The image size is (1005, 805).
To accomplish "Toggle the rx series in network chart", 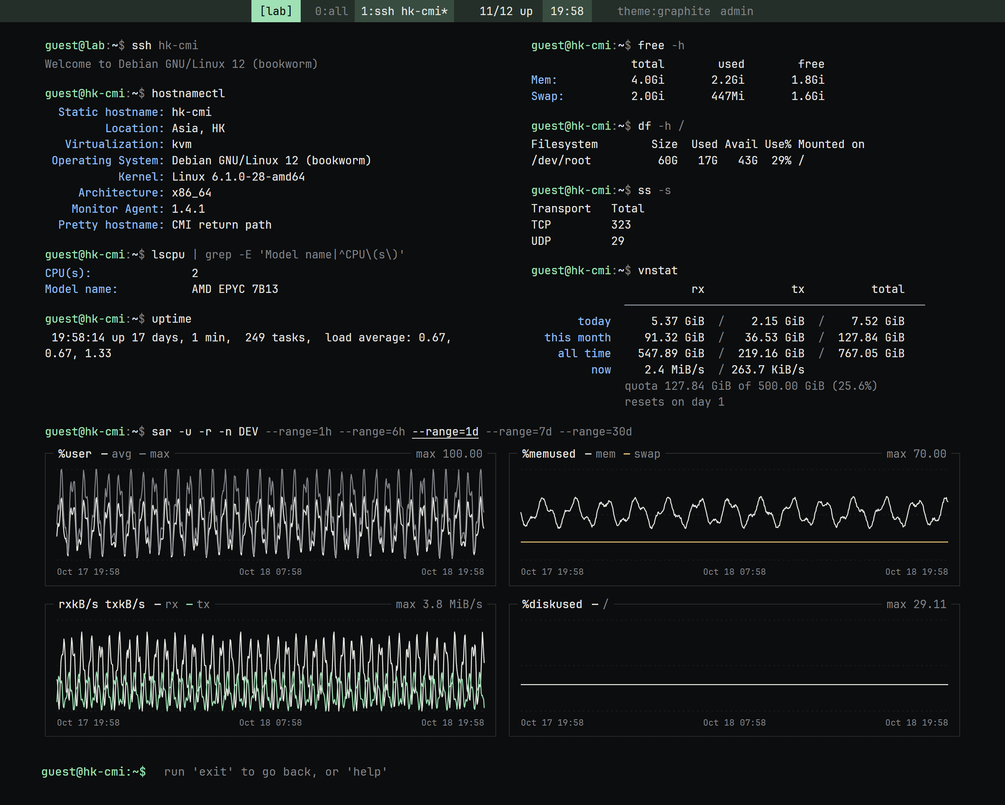I will coord(166,604).
